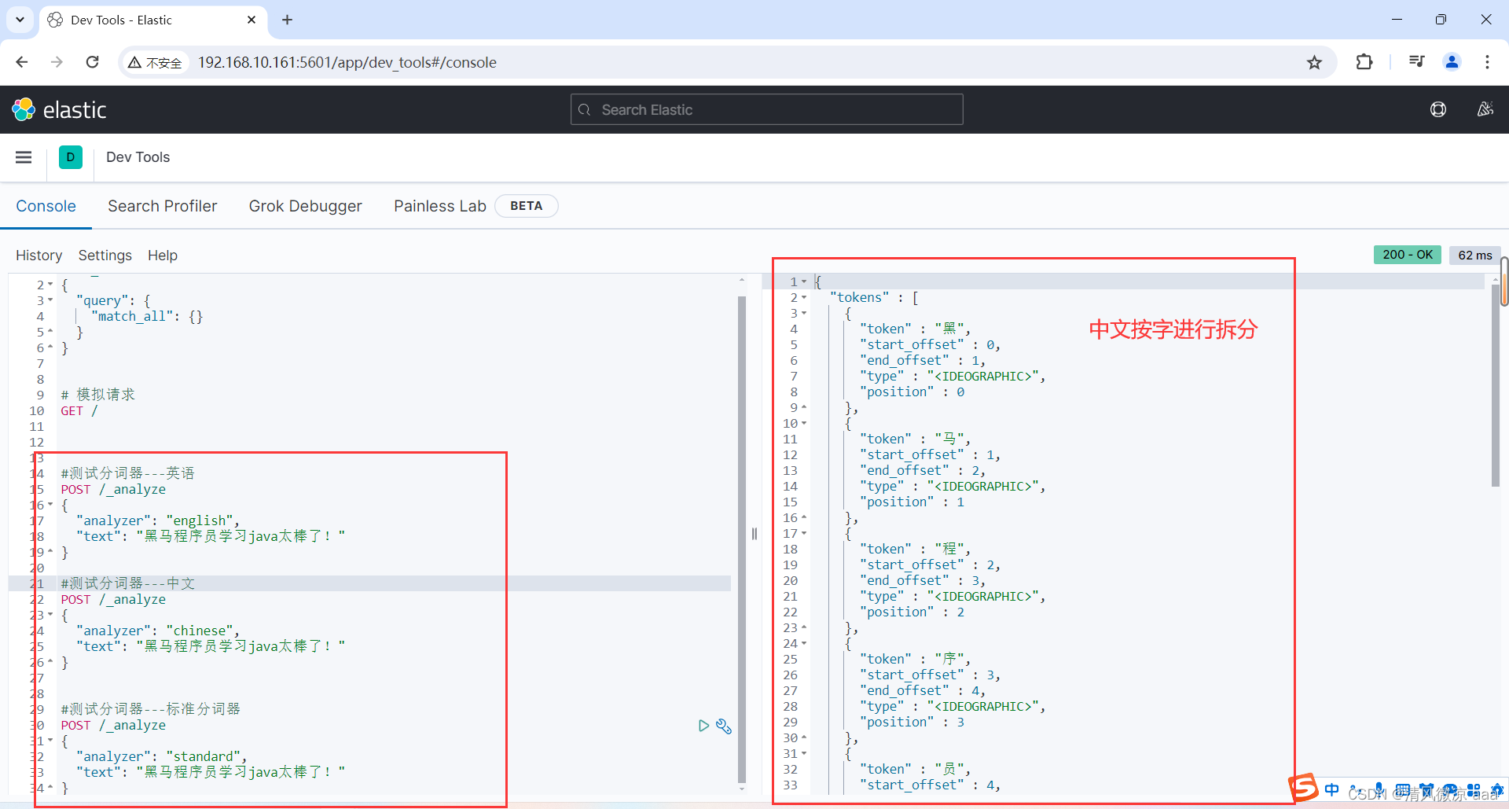Run the request with the play icon

703,726
